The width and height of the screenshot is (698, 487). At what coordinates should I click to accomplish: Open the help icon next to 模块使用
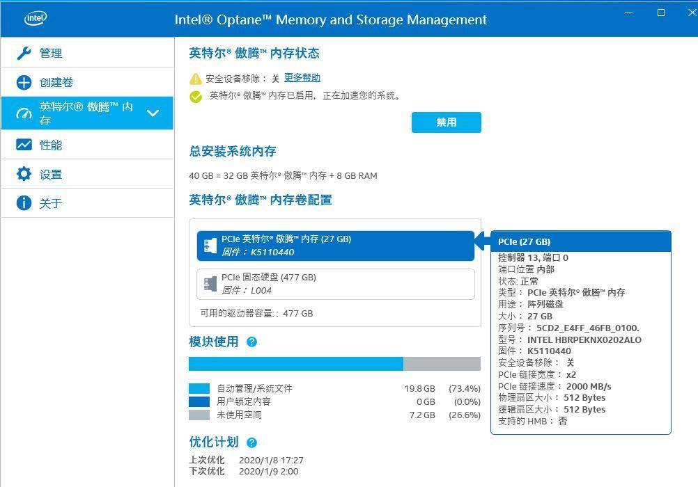click(x=251, y=342)
